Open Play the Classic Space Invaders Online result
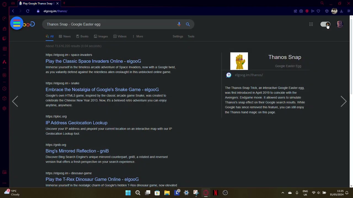The height and width of the screenshot is (198, 353). (x=93, y=61)
